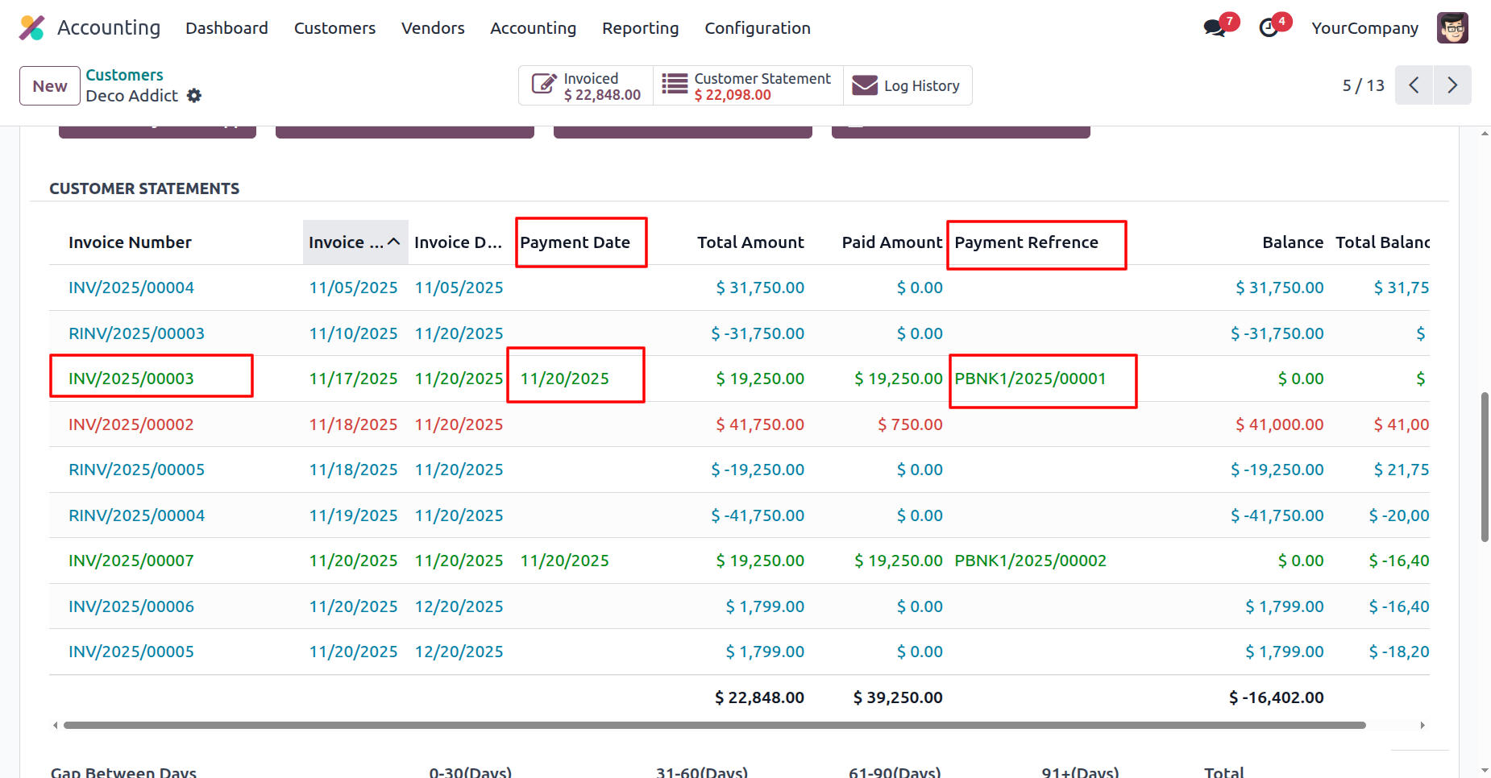Click the Accounting app logo icon

(31, 28)
